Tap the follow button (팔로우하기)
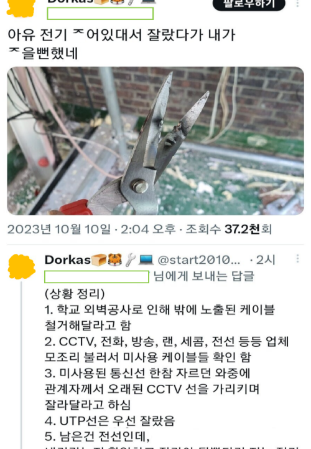 (249, 4)
